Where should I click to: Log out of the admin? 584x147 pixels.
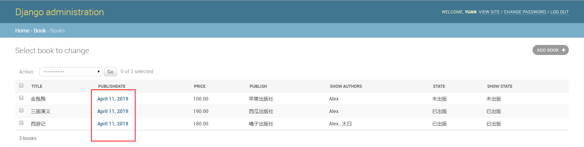pos(559,12)
